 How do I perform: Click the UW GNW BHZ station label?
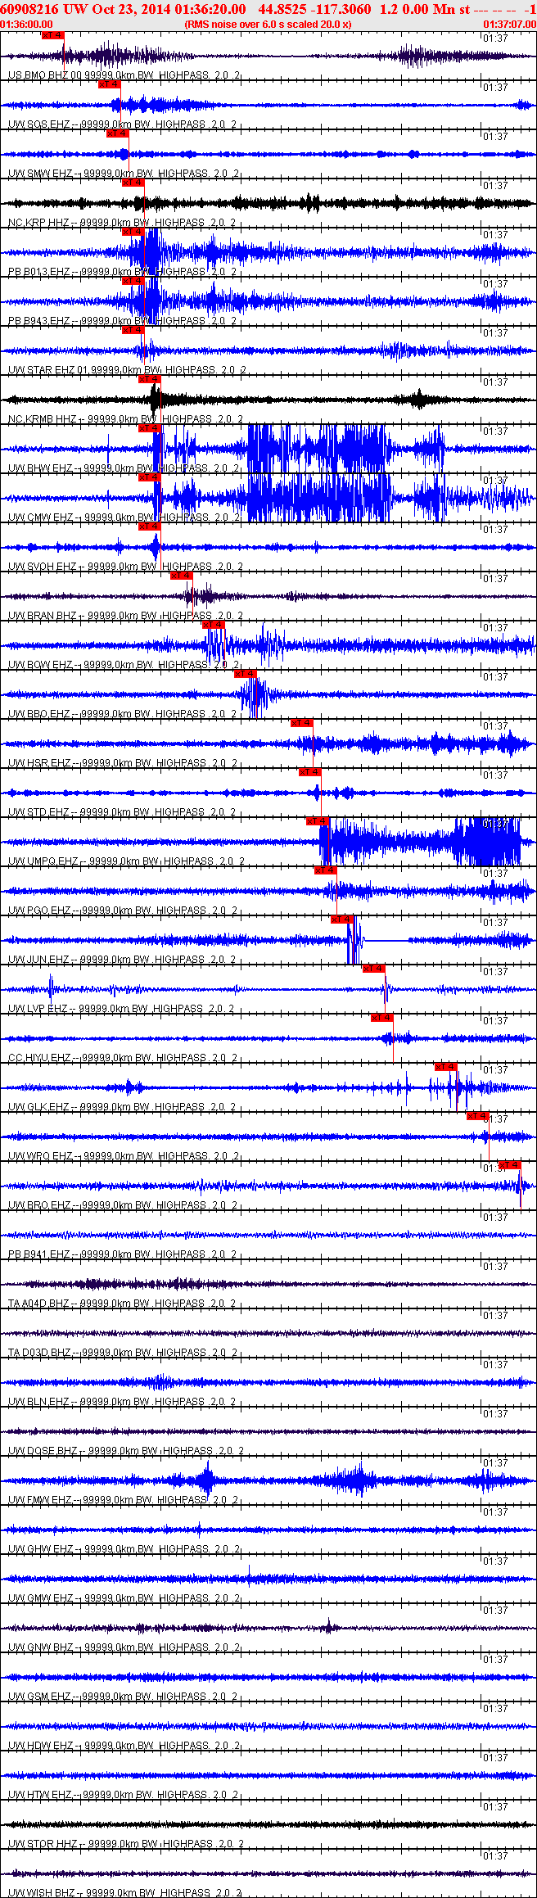tap(124, 1647)
